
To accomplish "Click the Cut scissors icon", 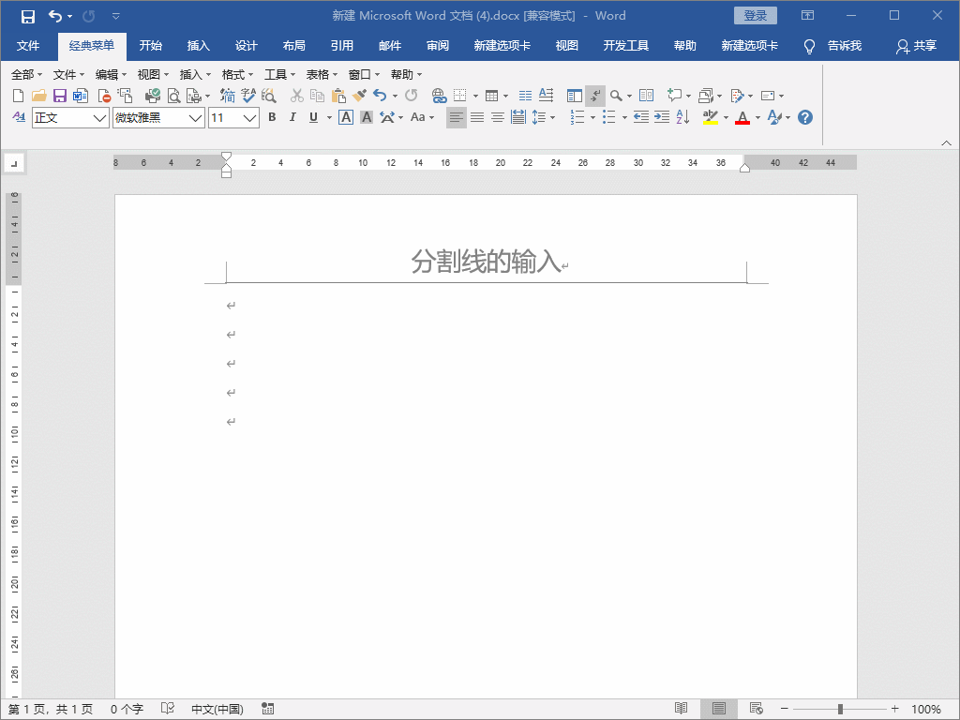I will [x=297, y=96].
